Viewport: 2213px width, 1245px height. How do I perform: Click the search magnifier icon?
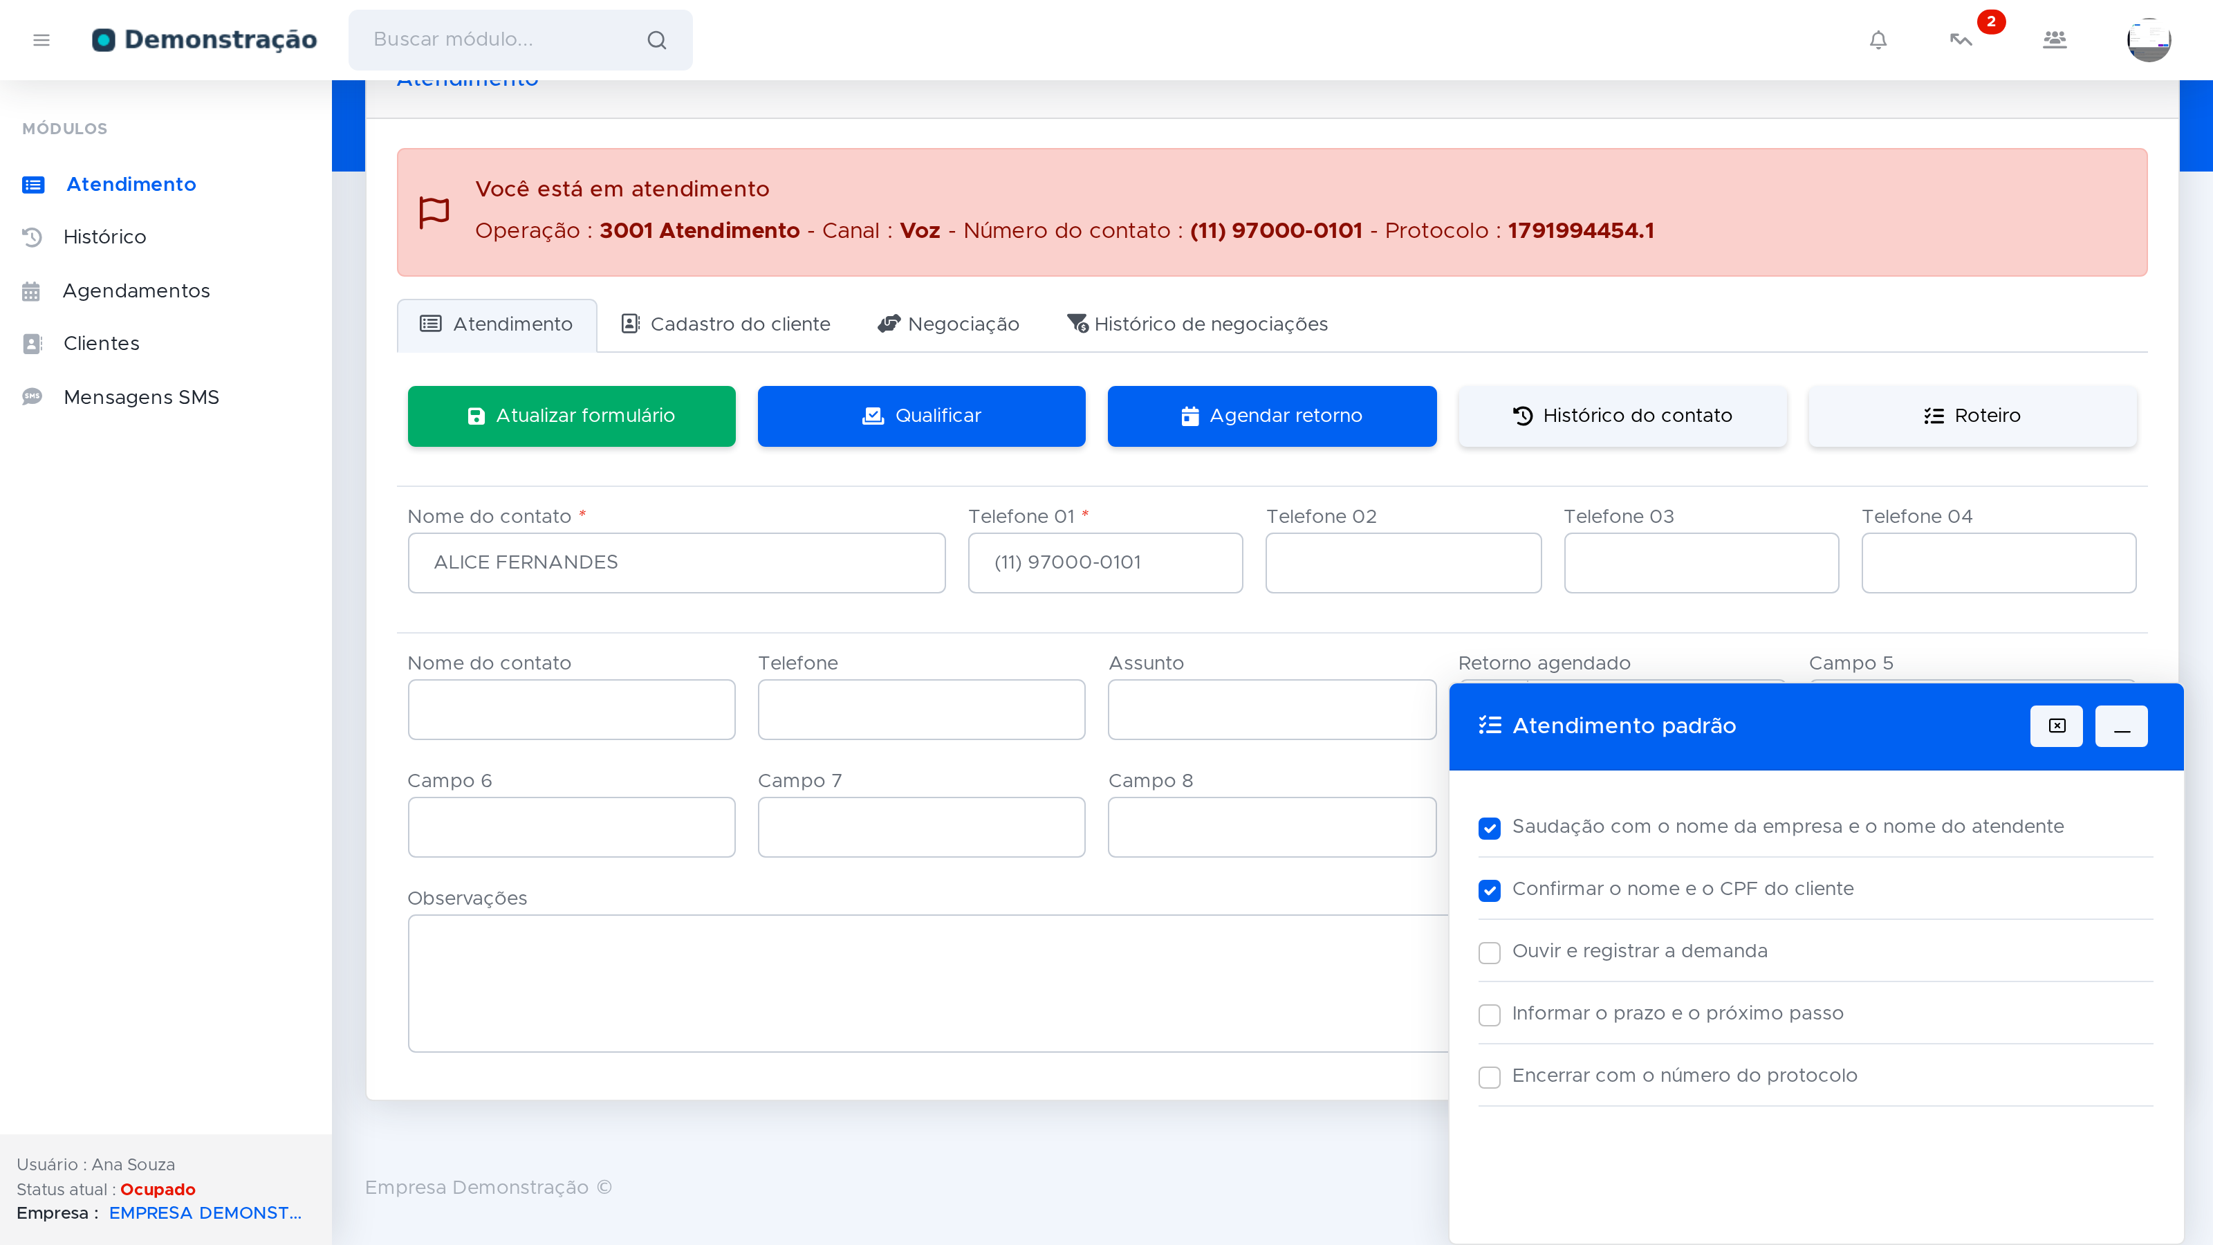coord(657,40)
